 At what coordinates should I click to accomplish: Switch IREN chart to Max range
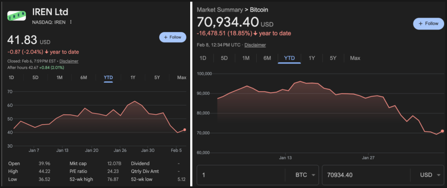point(181,77)
